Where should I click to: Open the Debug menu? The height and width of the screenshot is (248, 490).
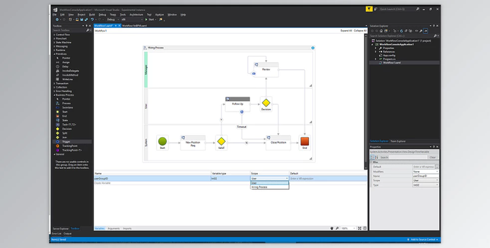[x=102, y=14]
